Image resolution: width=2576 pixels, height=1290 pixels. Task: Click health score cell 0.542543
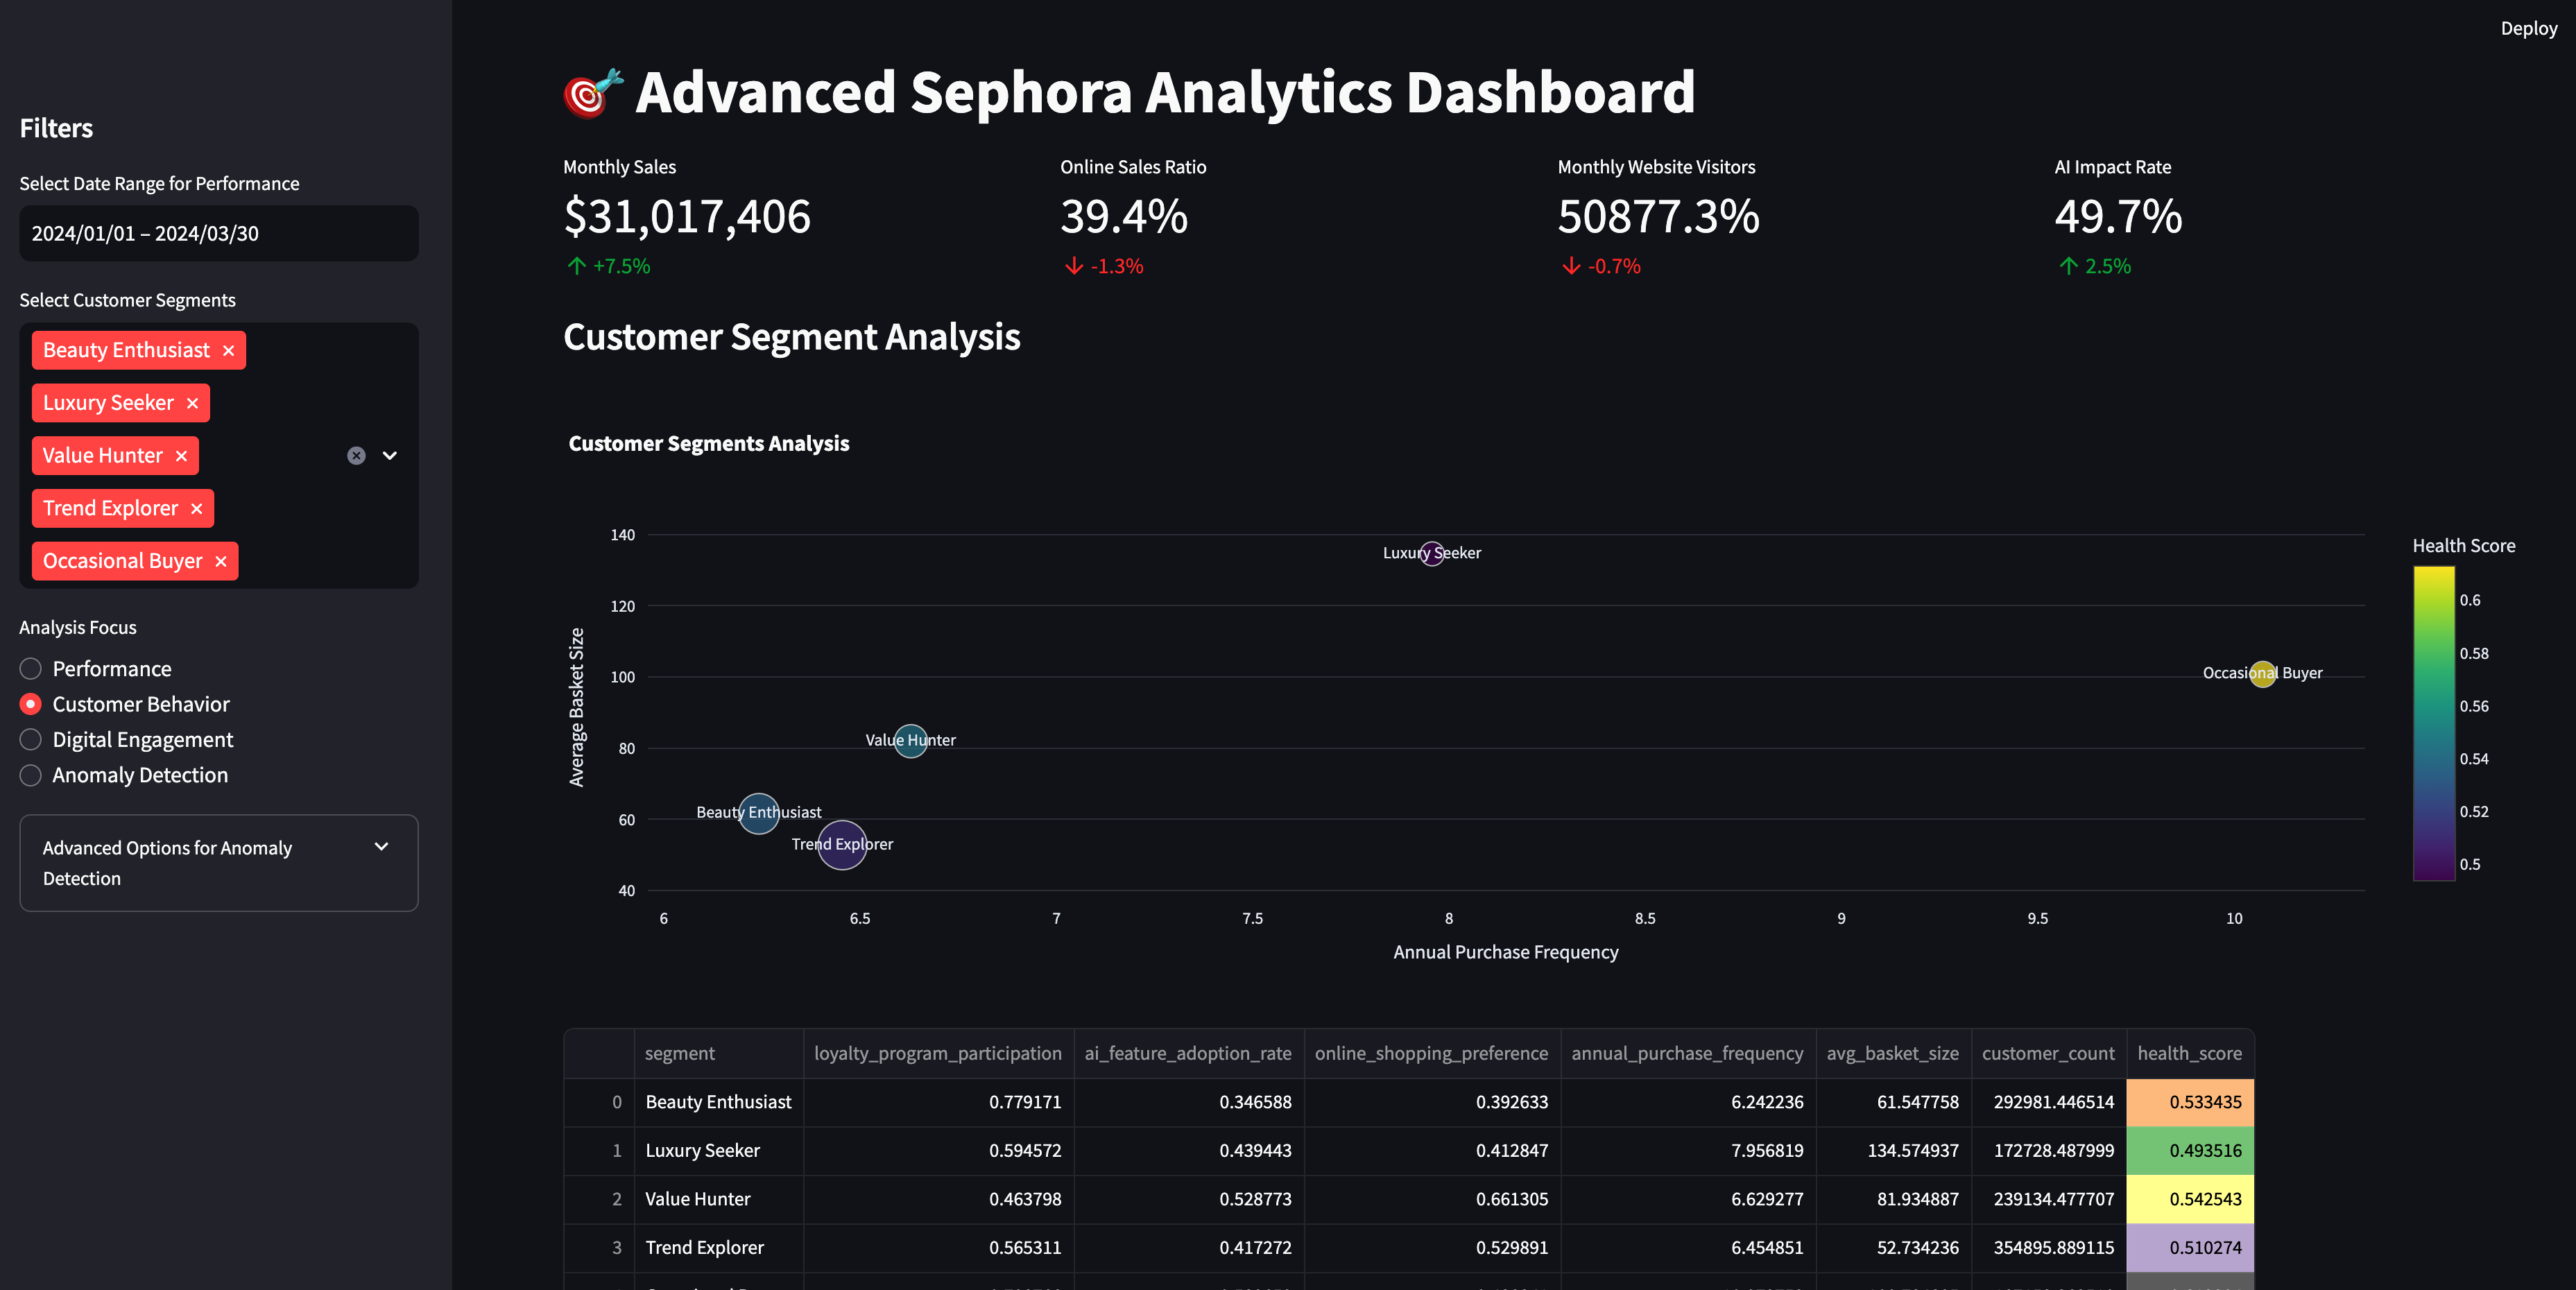click(x=2190, y=1200)
